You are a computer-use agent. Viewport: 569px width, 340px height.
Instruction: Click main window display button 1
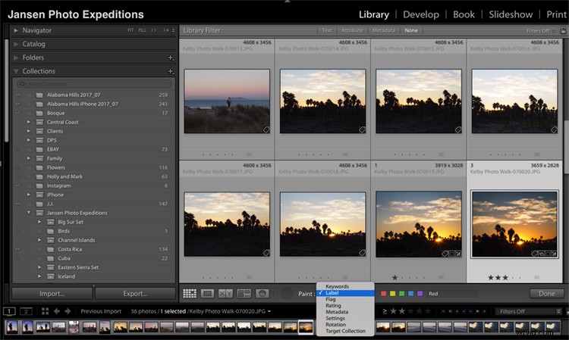[x=9, y=311]
